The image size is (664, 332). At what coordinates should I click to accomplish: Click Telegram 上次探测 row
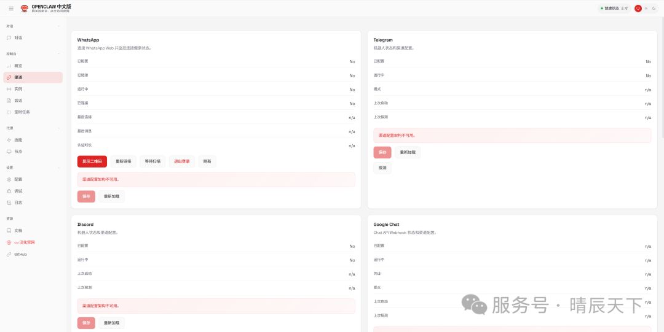click(512, 117)
